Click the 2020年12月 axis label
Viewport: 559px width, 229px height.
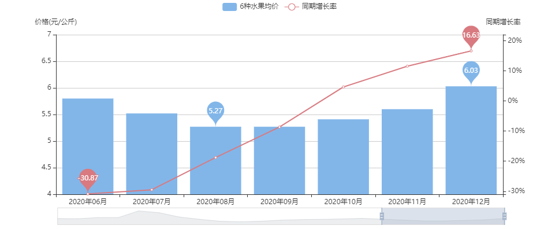click(x=471, y=202)
